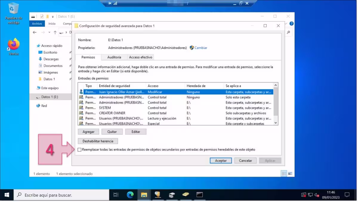Go back in File Explorer navigation
The height and width of the screenshot is (202, 358).
(35, 32)
